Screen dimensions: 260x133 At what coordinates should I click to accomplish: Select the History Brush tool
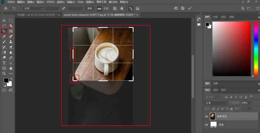(x=4, y=47)
